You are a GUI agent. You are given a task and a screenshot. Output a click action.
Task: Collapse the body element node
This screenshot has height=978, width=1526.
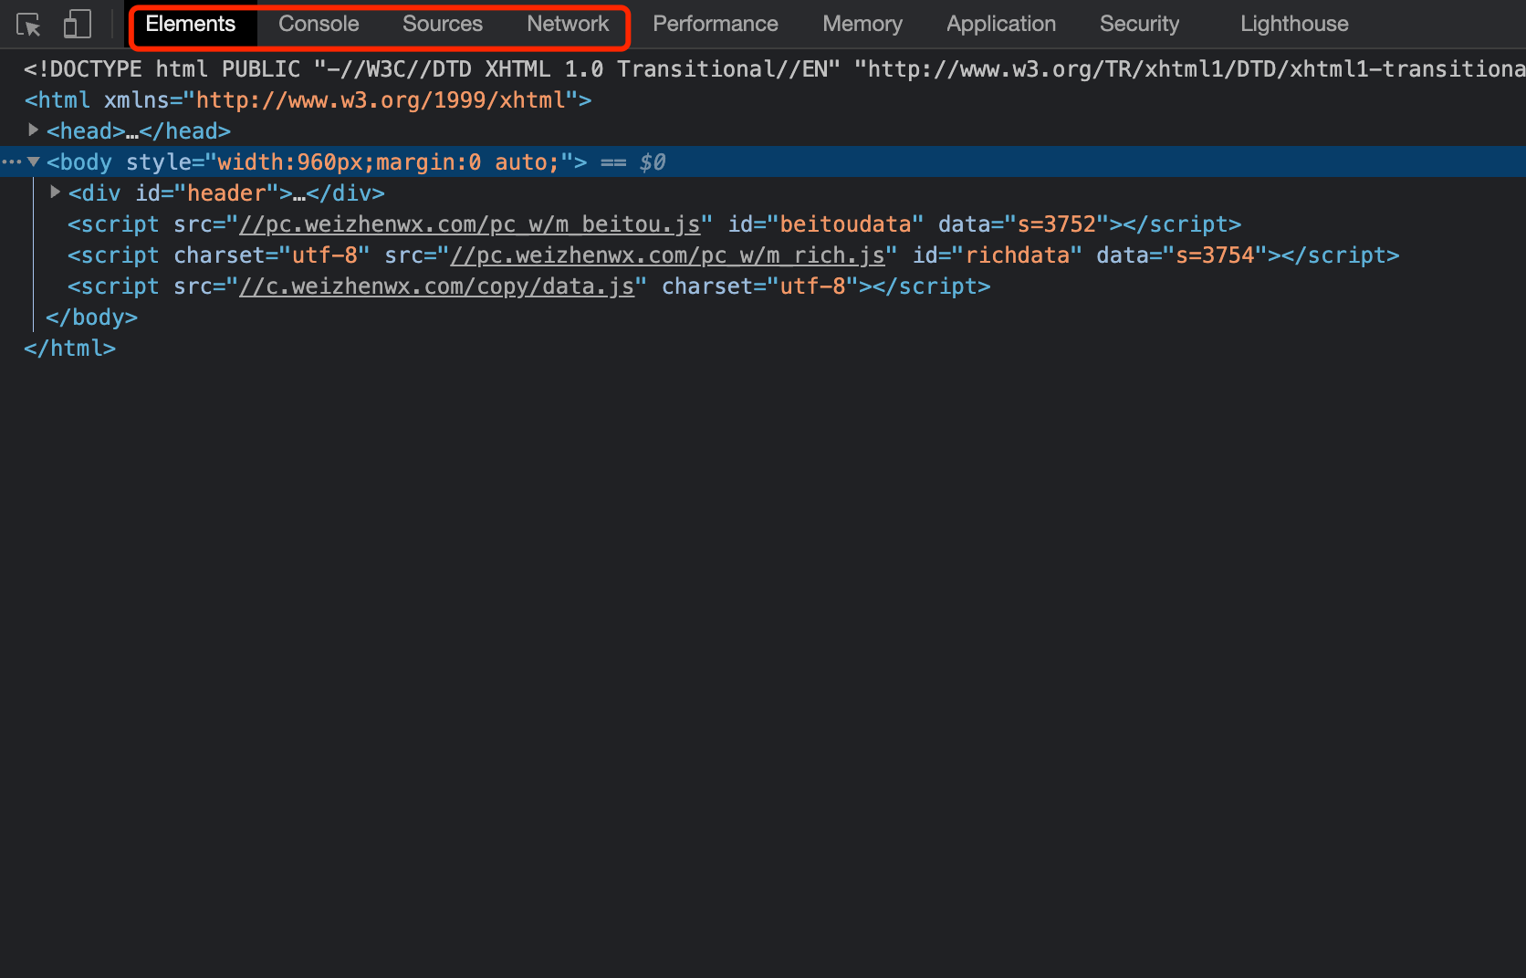click(x=34, y=161)
